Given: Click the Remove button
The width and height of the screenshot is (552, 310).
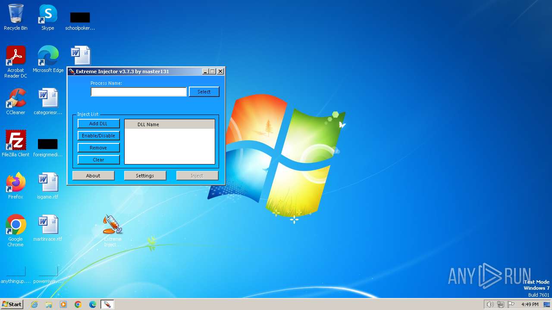Looking at the screenshot, I should [98, 148].
